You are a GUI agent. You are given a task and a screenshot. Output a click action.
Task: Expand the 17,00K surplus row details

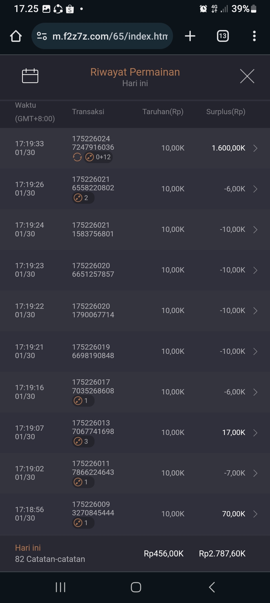pyautogui.click(x=255, y=433)
